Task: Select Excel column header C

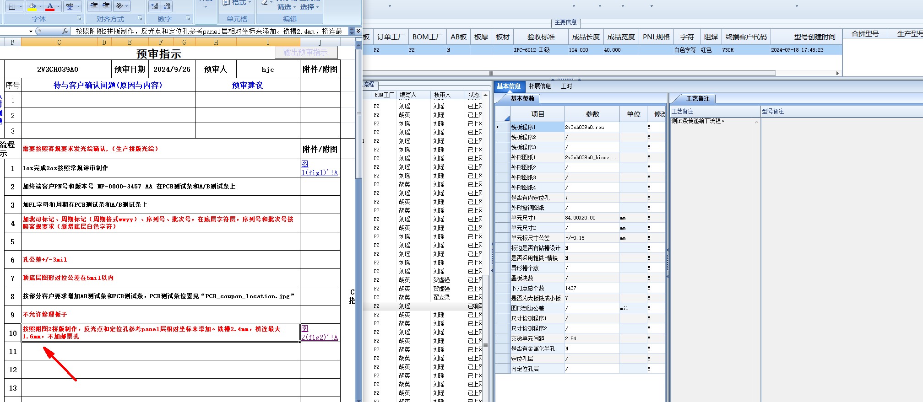Action: tap(59, 42)
